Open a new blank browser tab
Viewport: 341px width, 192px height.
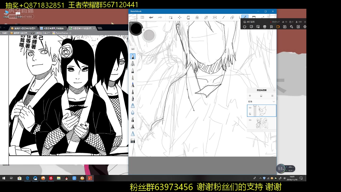(100, 28)
